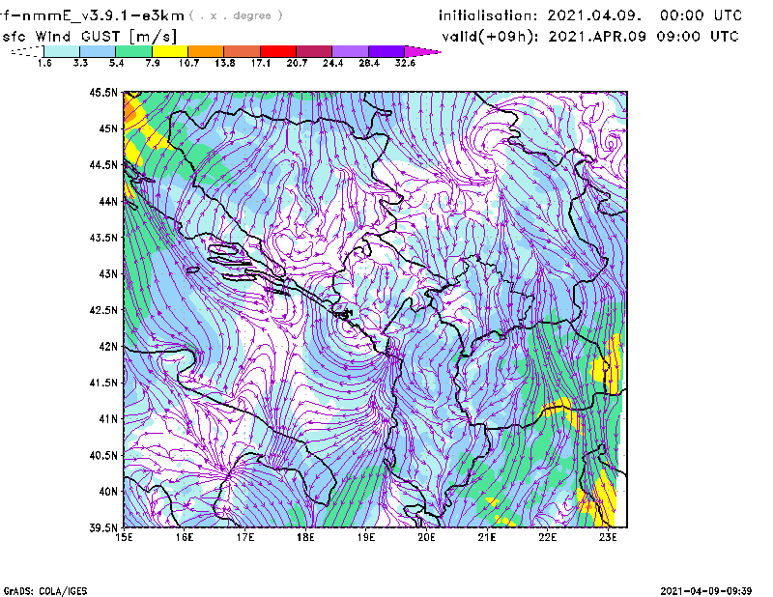Click the '16E' longitude label
This screenshot has height=597, width=773.
tap(185, 537)
